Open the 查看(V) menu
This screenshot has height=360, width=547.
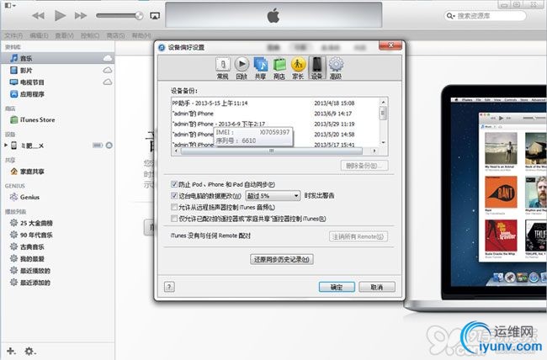click(65, 35)
